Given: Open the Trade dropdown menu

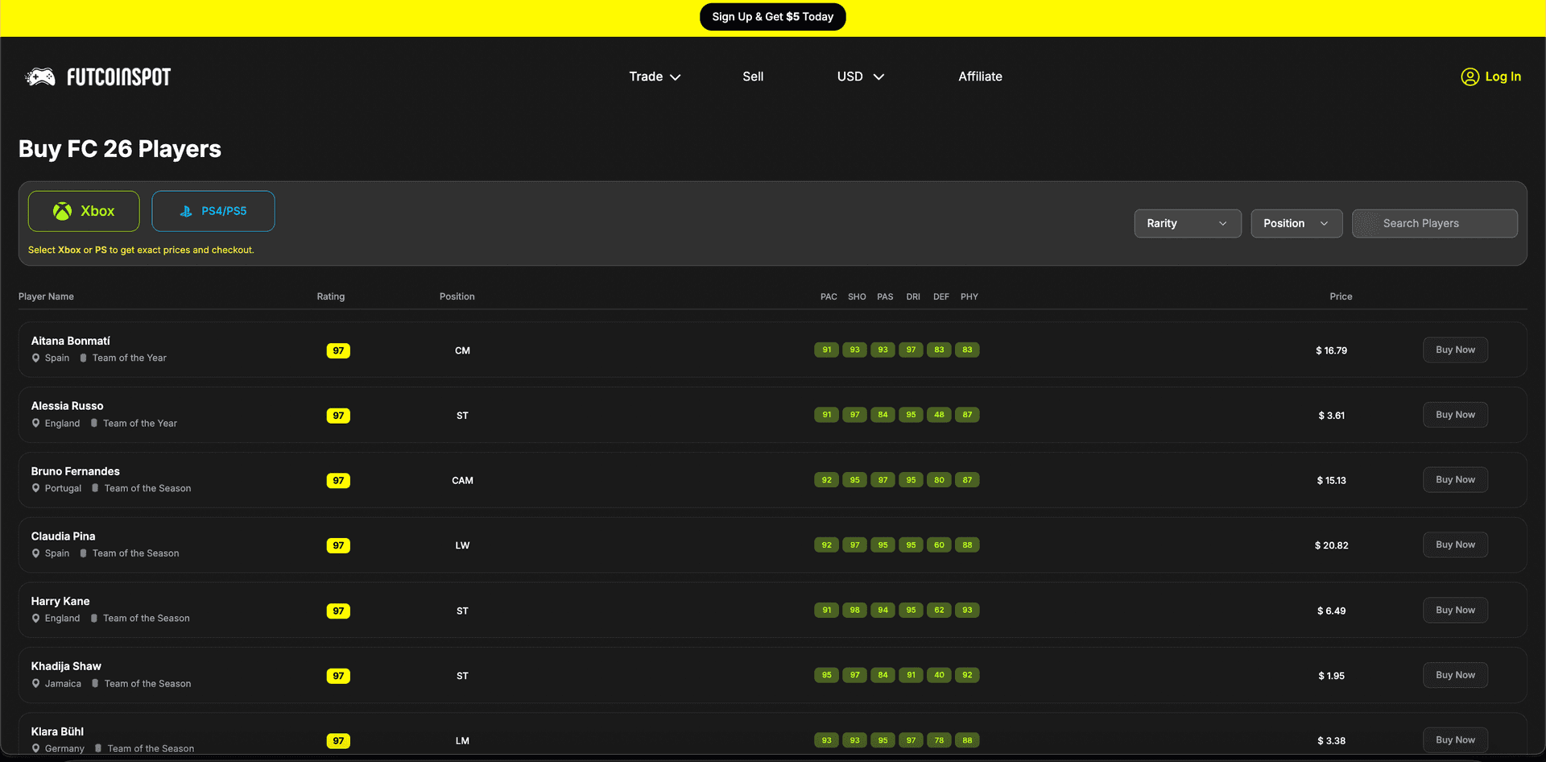Looking at the screenshot, I should (655, 77).
